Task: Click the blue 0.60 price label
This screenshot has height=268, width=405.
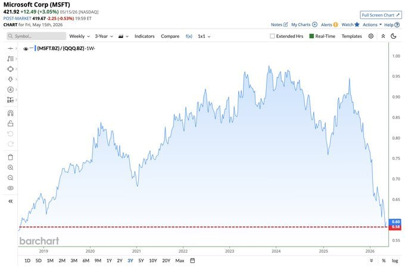Action: pos(395,222)
